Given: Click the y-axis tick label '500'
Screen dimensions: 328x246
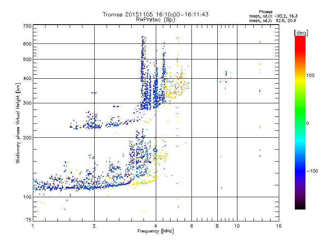Looking at the screenshot, I should click(27, 59).
